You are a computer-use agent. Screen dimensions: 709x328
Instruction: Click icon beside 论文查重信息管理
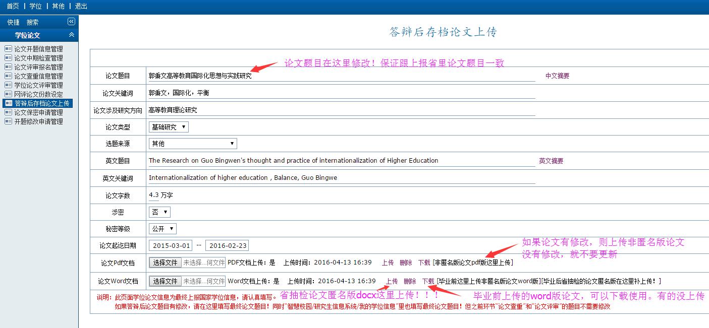coord(8,76)
